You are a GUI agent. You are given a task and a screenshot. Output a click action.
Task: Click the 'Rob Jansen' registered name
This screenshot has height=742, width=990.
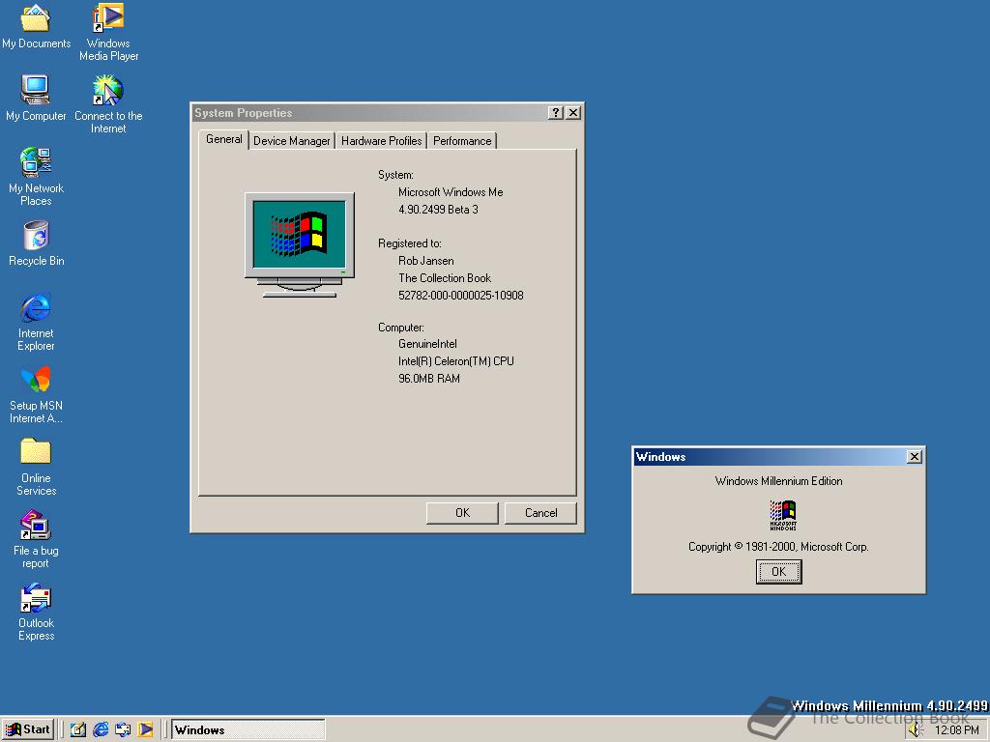426,261
